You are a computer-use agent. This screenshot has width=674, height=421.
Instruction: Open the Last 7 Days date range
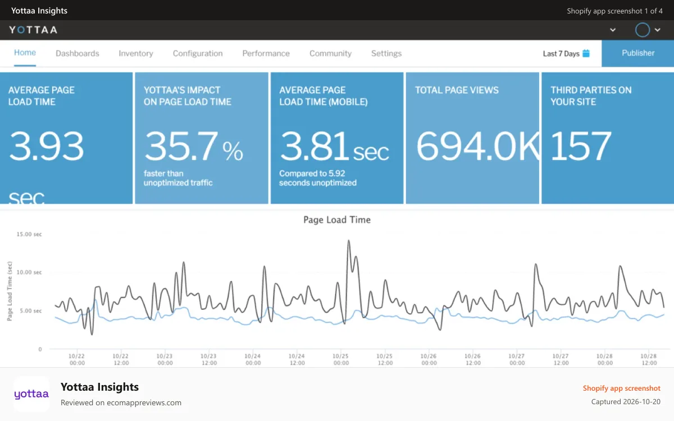click(566, 54)
